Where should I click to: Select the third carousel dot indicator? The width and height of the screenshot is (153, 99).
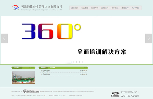pos(76,62)
